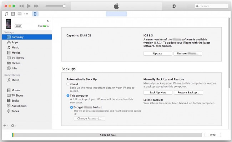The image size is (232, 142).
Task: Open the Music library icon
Action: [6, 14]
